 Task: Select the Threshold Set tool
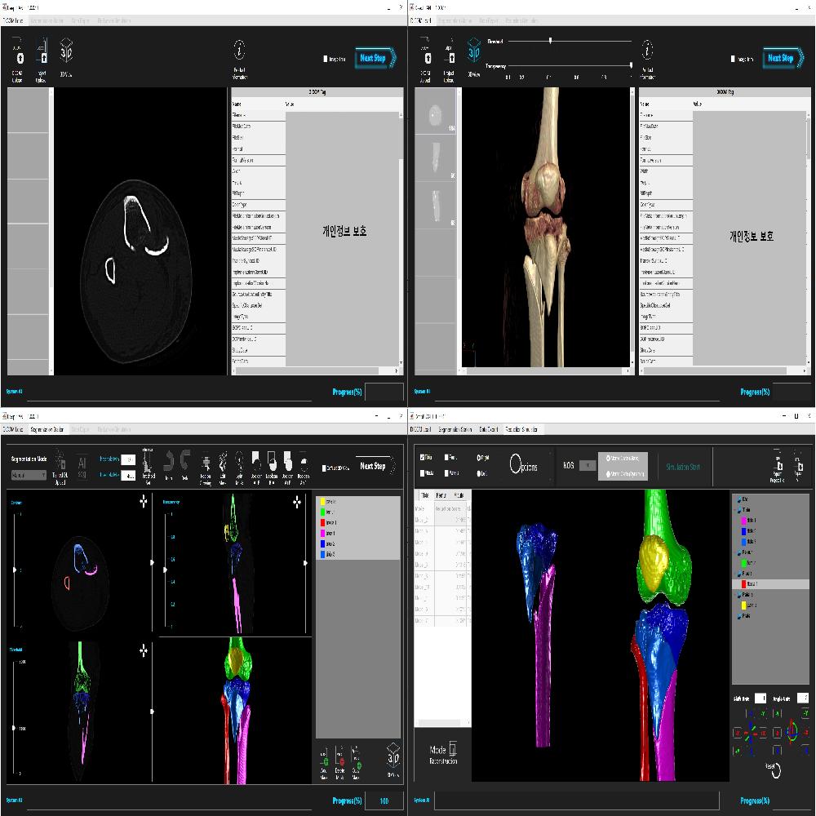[148, 463]
